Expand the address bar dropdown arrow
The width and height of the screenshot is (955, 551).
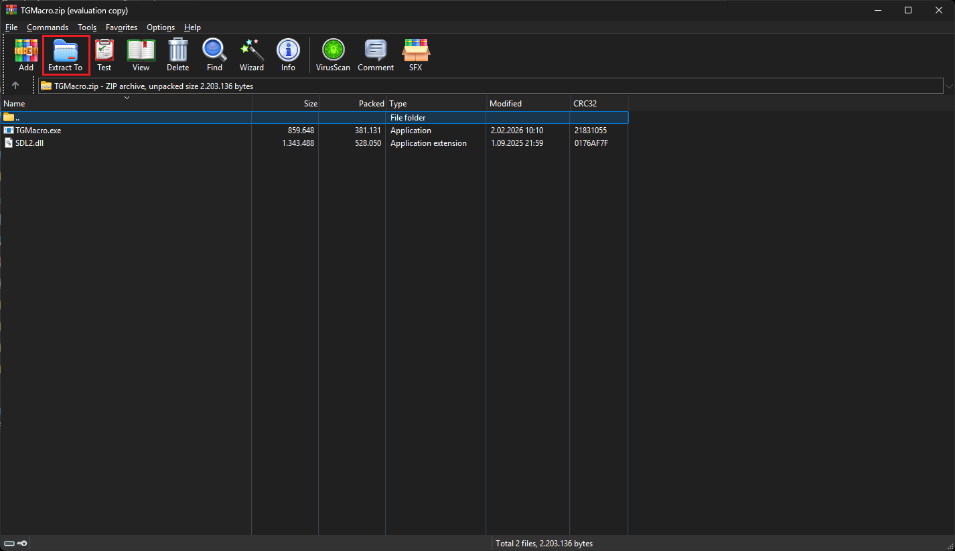click(948, 86)
